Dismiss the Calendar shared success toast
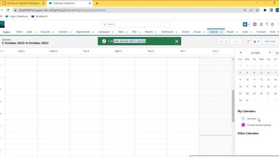279x157 pixels. click(x=177, y=41)
